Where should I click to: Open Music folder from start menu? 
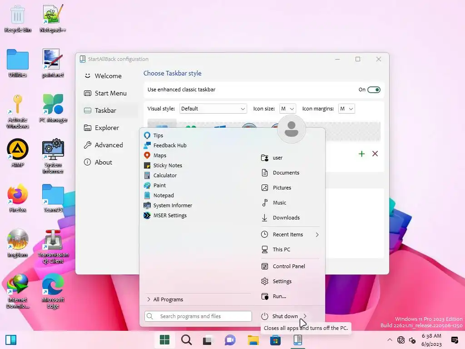(x=274, y=203)
